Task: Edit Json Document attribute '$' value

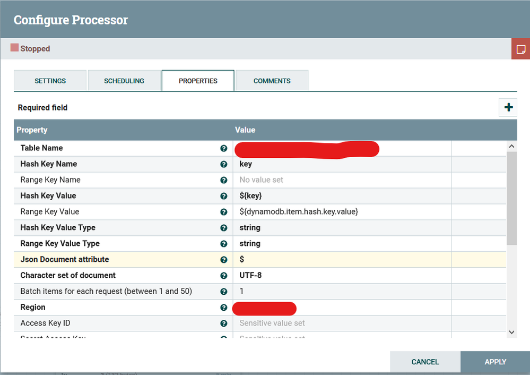Action: coord(342,260)
